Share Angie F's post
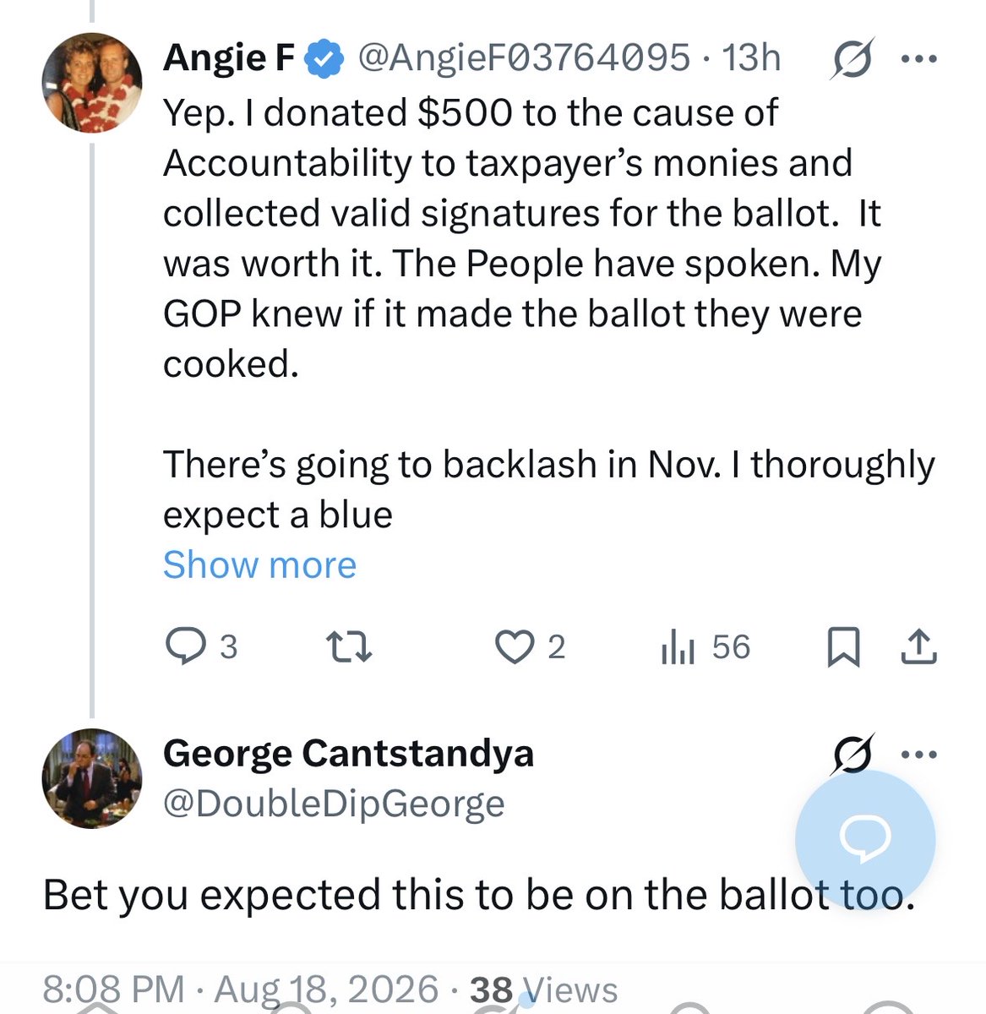The image size is (986, 1014). click(918, 647)
